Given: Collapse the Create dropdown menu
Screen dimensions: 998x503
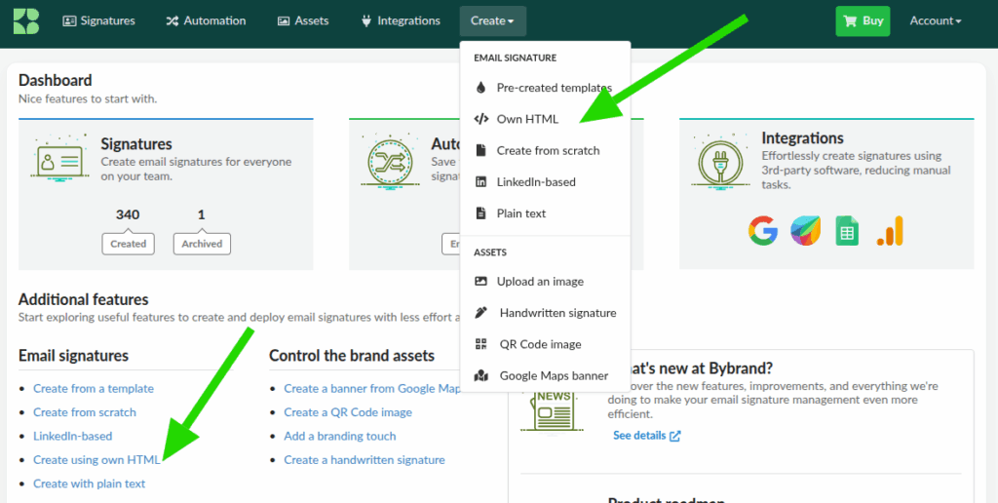Looking at the screenshot, I should (492, 21).
